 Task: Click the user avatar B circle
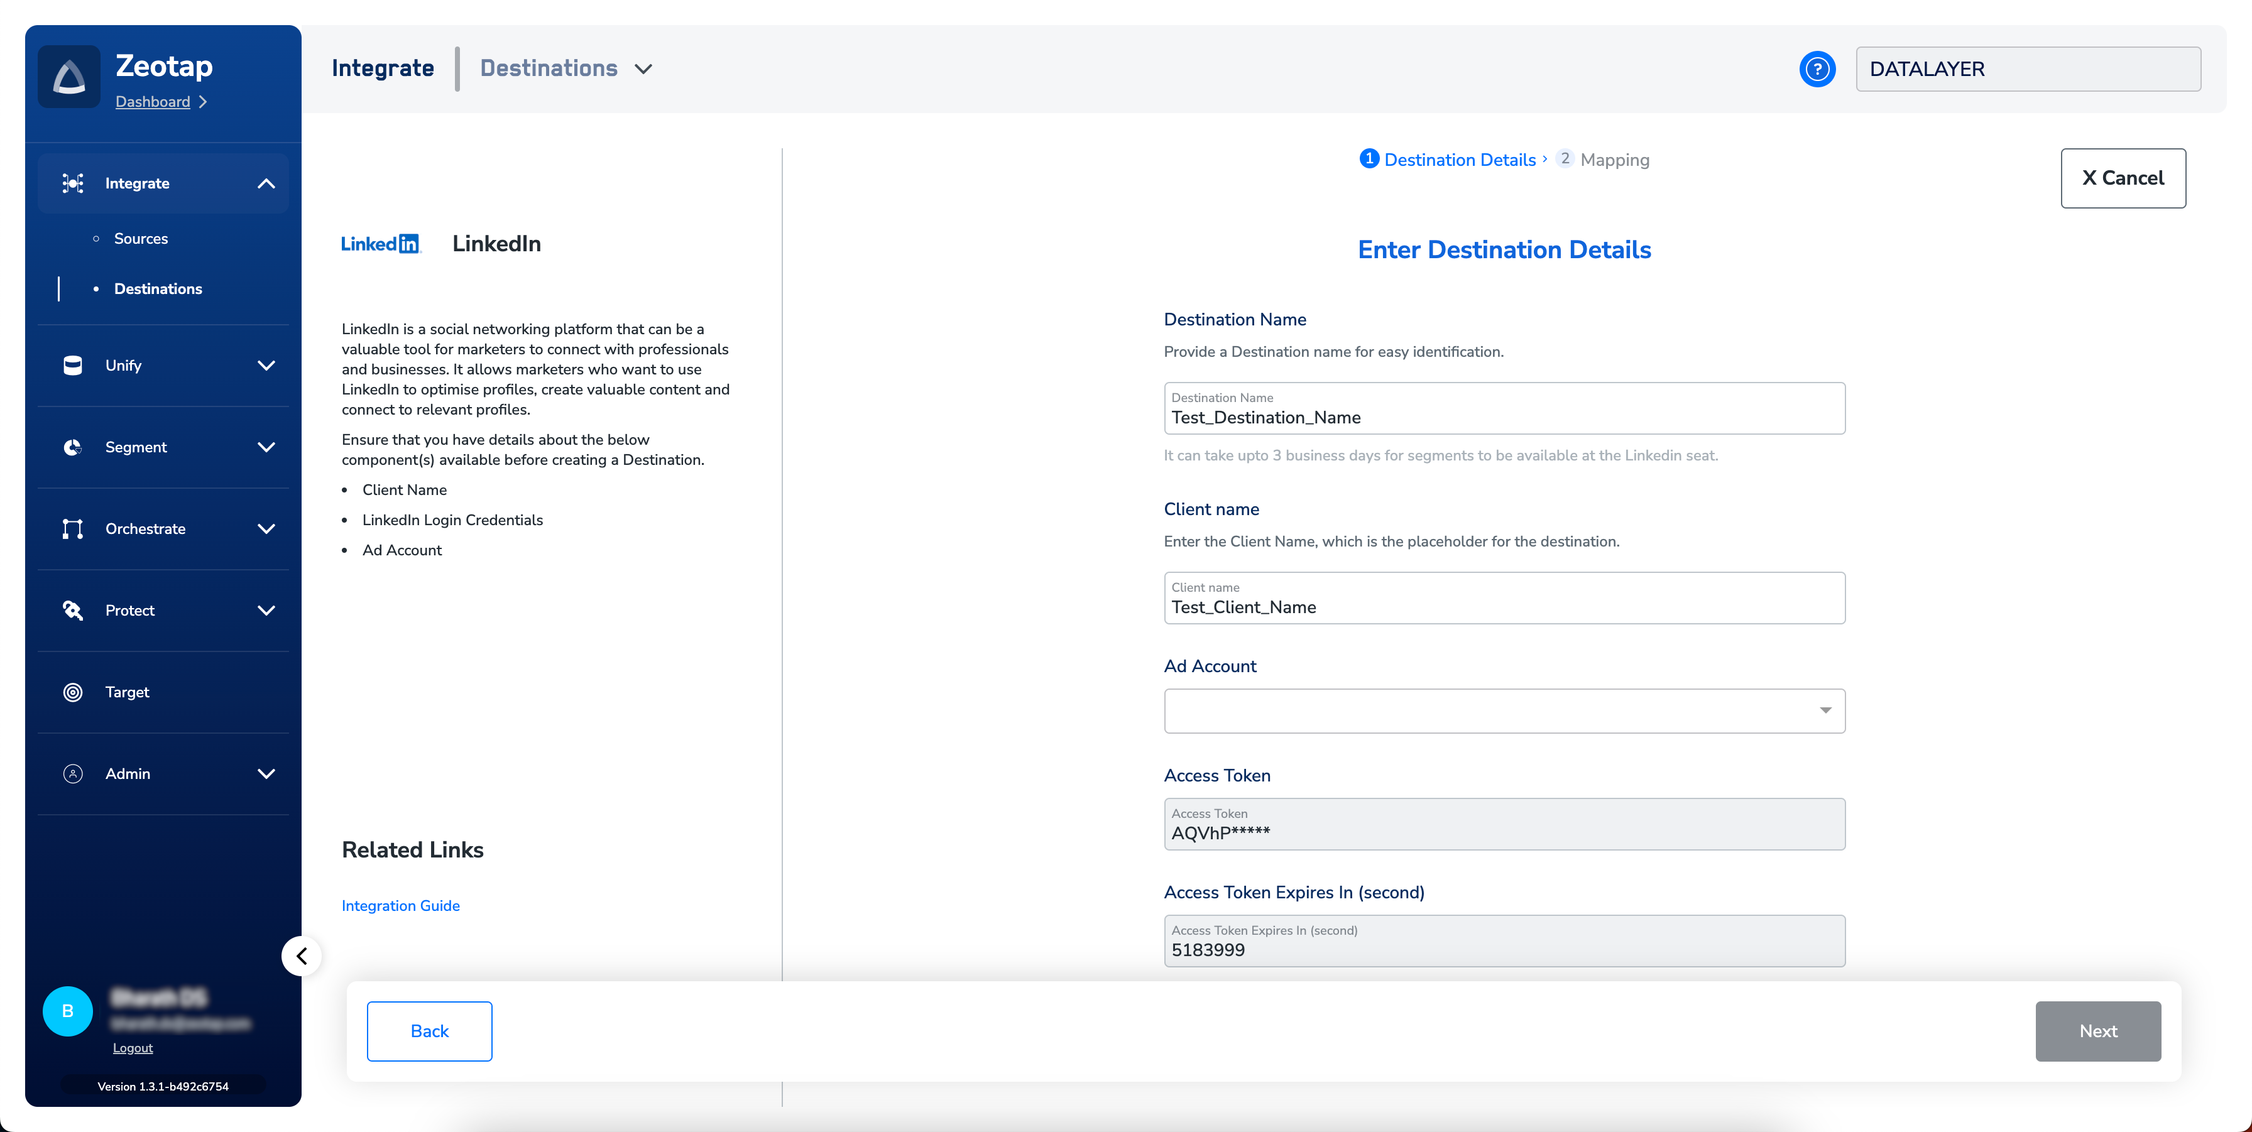click(x=67, y=1011)
